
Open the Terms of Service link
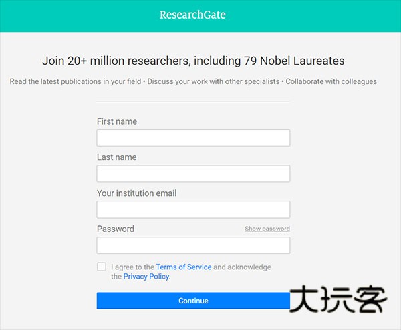pos(184,267)
